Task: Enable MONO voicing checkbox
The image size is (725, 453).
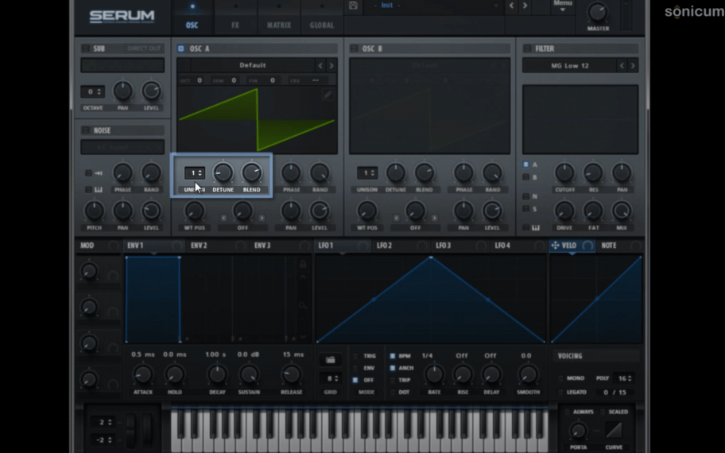Action: click(x=560, y=378)
